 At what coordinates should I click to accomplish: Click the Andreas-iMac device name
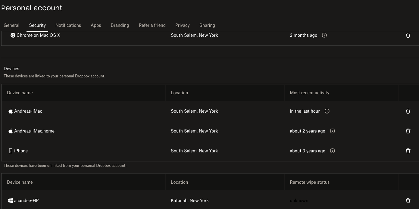point(28,111)
